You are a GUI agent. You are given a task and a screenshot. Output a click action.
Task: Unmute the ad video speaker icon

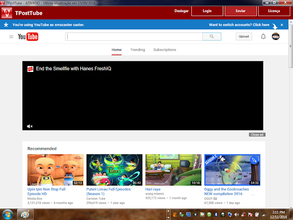(x=30, y=126)
